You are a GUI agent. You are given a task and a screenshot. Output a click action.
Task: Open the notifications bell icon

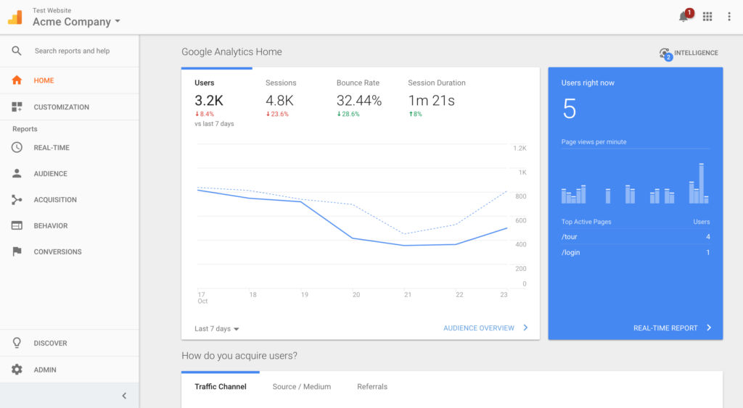pyautogui.click(x=684, y=17)
